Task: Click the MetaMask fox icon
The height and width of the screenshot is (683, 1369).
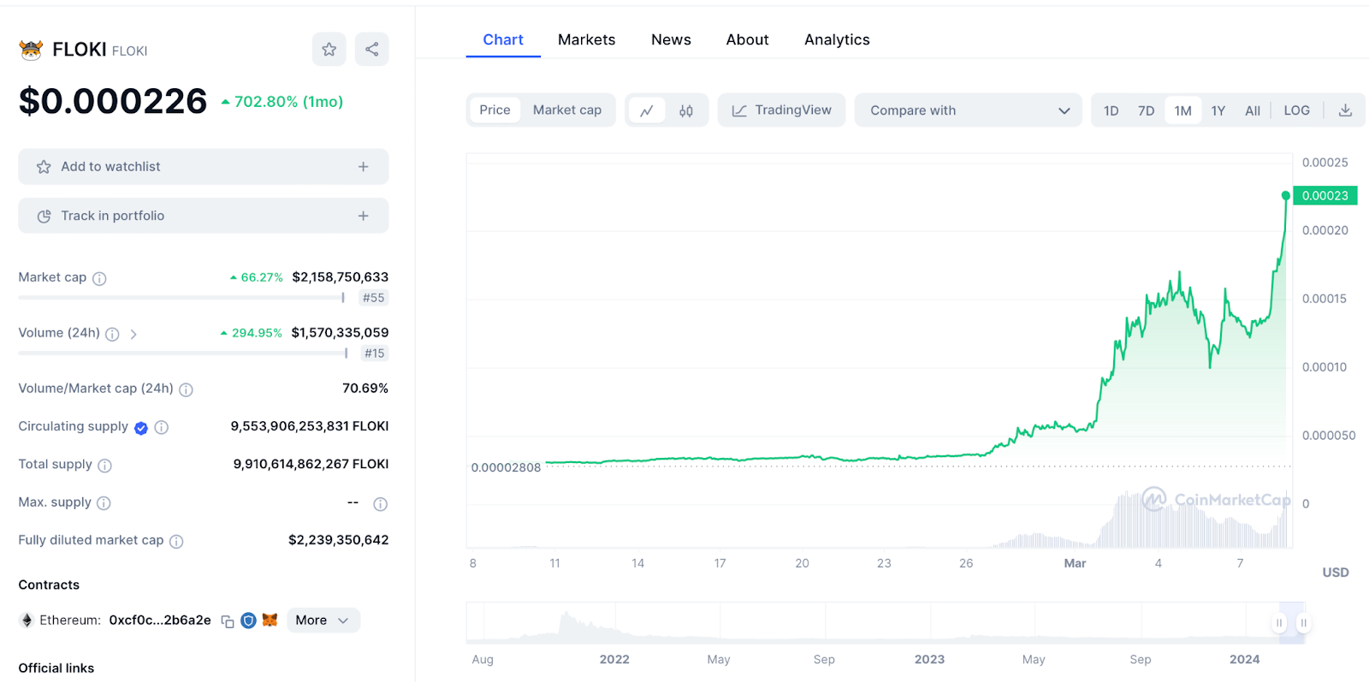Action: (x=270, y=620)
